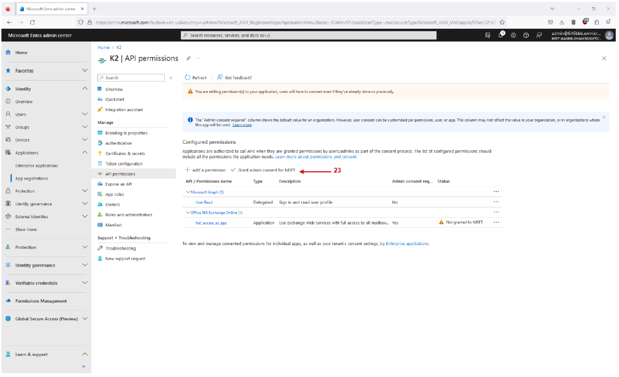Expand External Identities in the sidebar
Image resolution: width=619 pixels, height=377 pixels.
pyautogui.click(x=85, y=217)
